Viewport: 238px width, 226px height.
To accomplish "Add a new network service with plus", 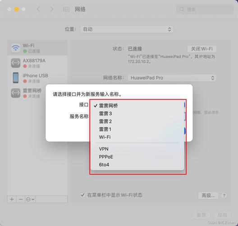I will click(x=12, y=199).
